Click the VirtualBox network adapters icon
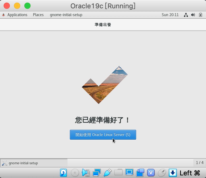Image resolution: width=206 pixels, height=178 pixels. [x=97, y=173]
